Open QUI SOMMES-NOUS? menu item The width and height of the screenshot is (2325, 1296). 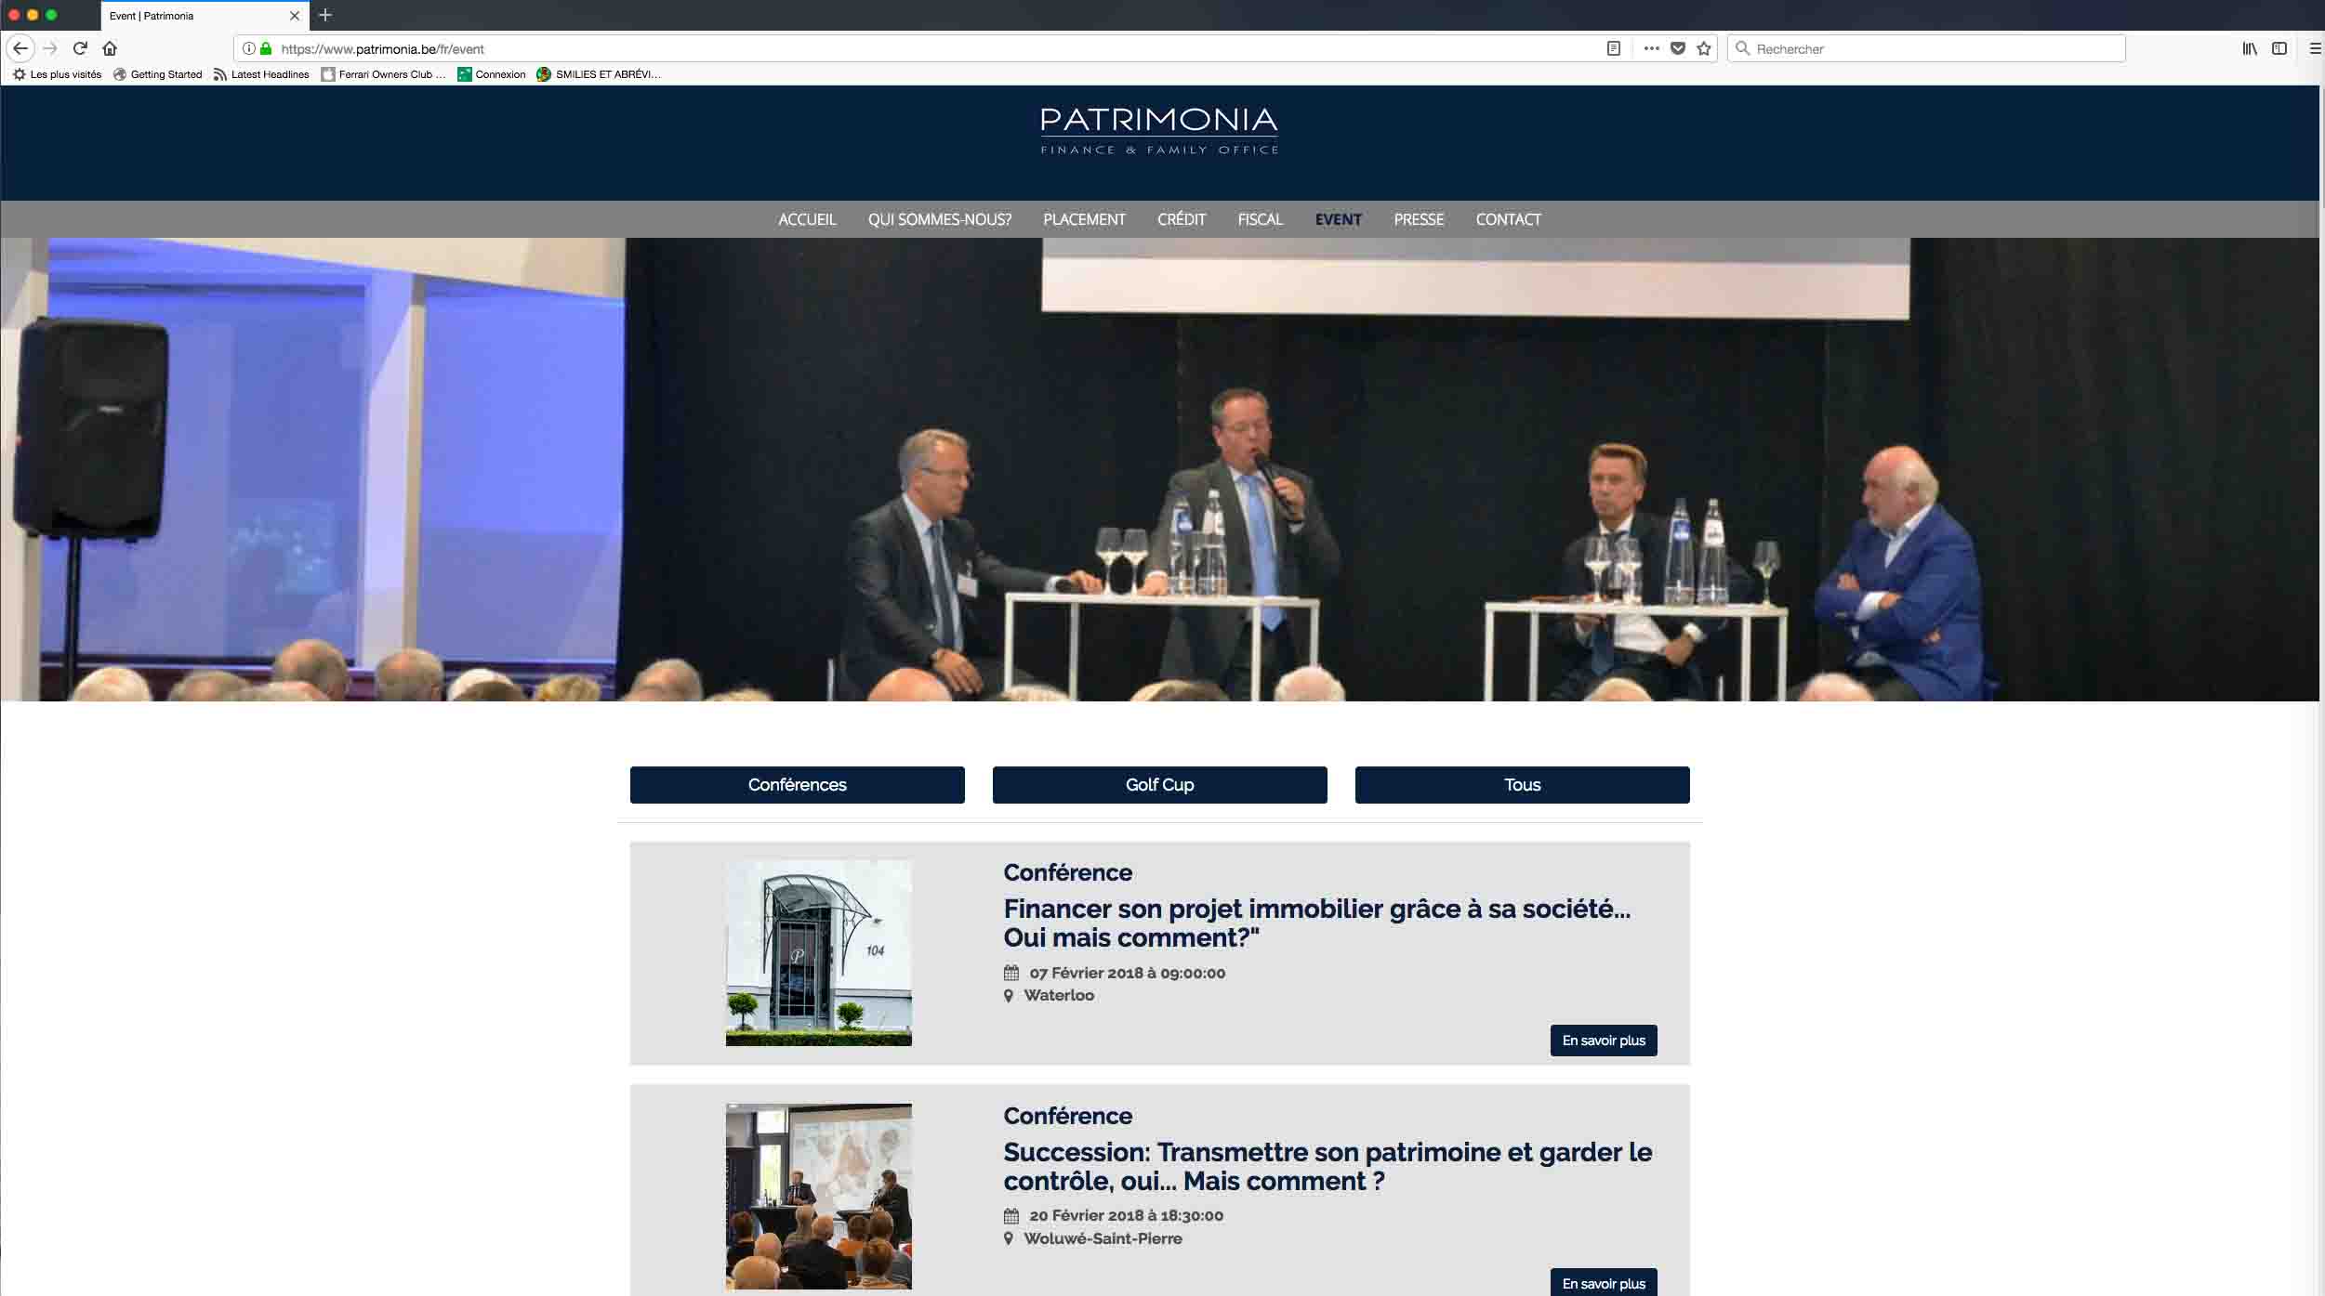coord(940,219)
